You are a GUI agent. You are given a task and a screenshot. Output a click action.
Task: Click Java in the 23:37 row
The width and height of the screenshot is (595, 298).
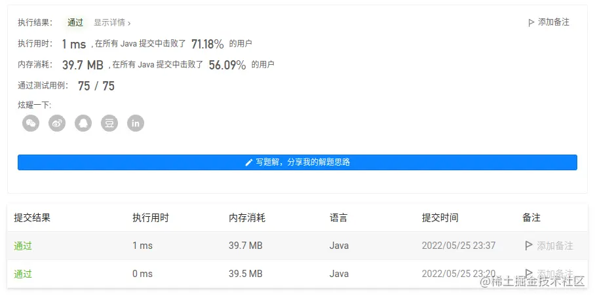[x=339, y=246]
